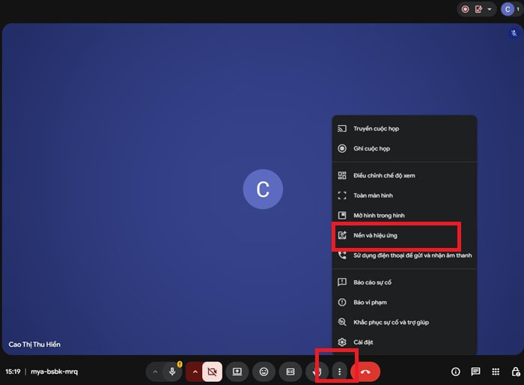The width and height of the screenshot is (524, 385).
Task: Click the present screen icon
Action: coord(237,372)
